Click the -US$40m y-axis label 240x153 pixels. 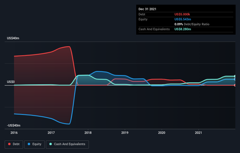pyautogui.click(x=14, y=125)
